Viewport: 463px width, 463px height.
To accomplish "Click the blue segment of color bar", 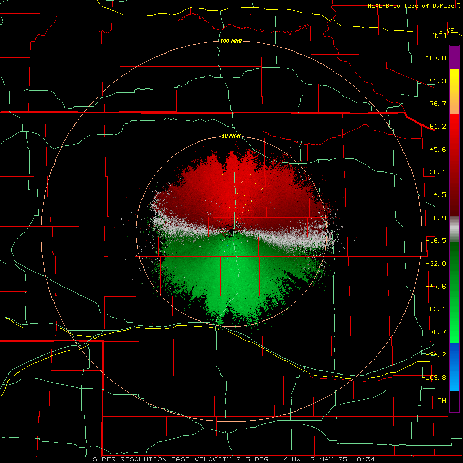I will click(x=454, y=367).
